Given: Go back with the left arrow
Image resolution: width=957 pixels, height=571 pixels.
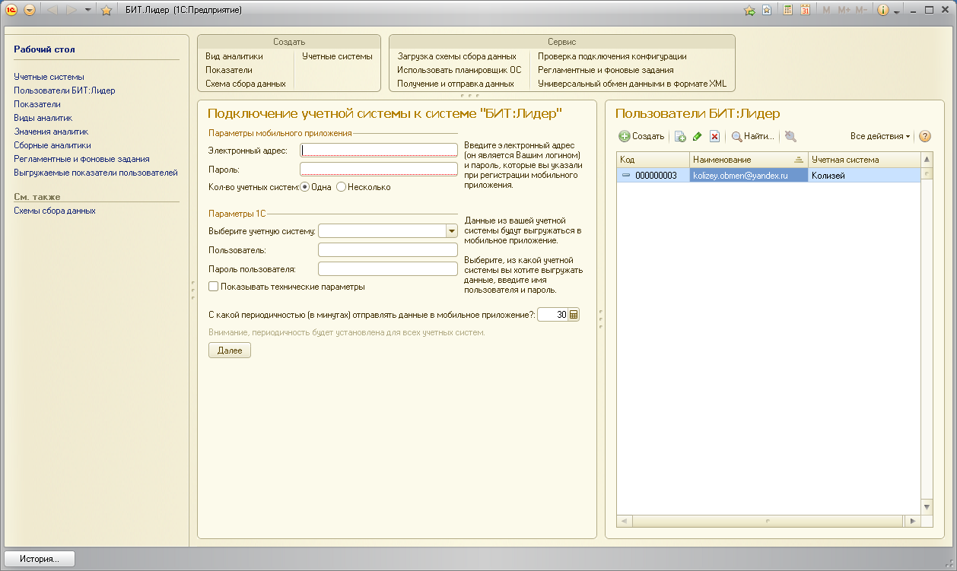Looking at the screenshot, I should pos(53,10).
